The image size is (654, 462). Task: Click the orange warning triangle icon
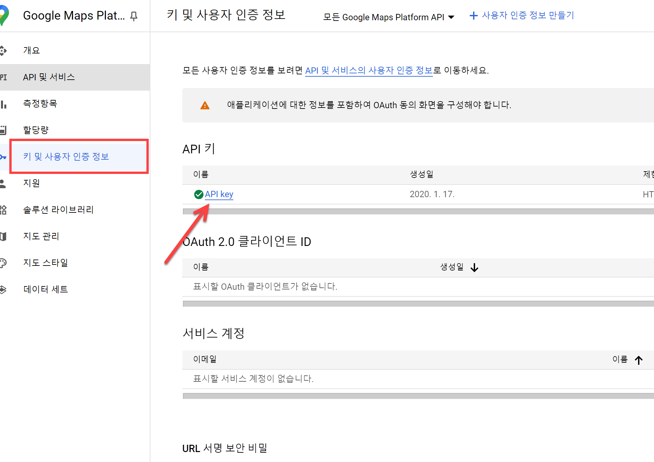click(x=205, y=106)
